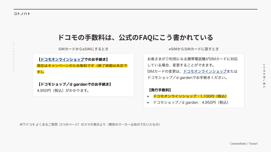Click the heading SIMカードからeSIMにするとき
The height and width of the screenshot is (152, 271).
click(83, 49)
